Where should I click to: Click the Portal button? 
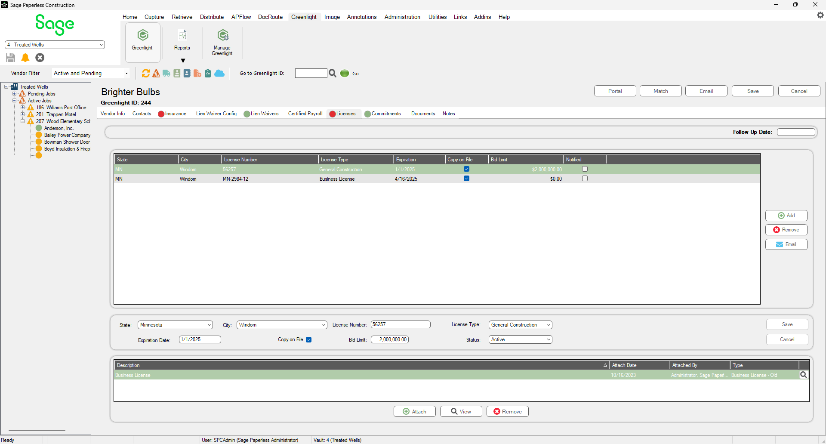tap(615, 91)
